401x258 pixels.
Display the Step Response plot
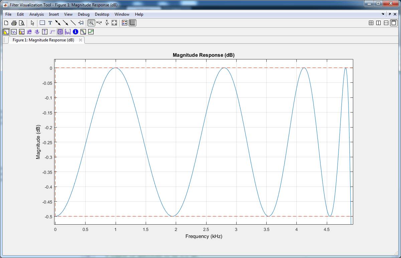(x=52, y=32)
